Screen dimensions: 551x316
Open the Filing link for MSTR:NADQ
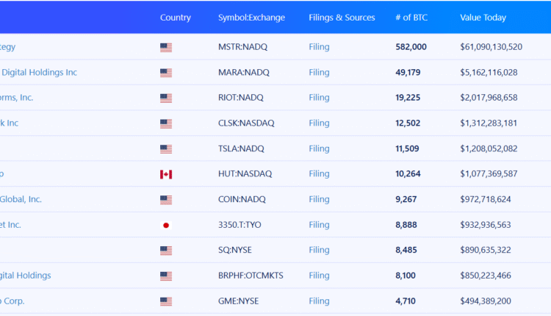click(319, 47)
